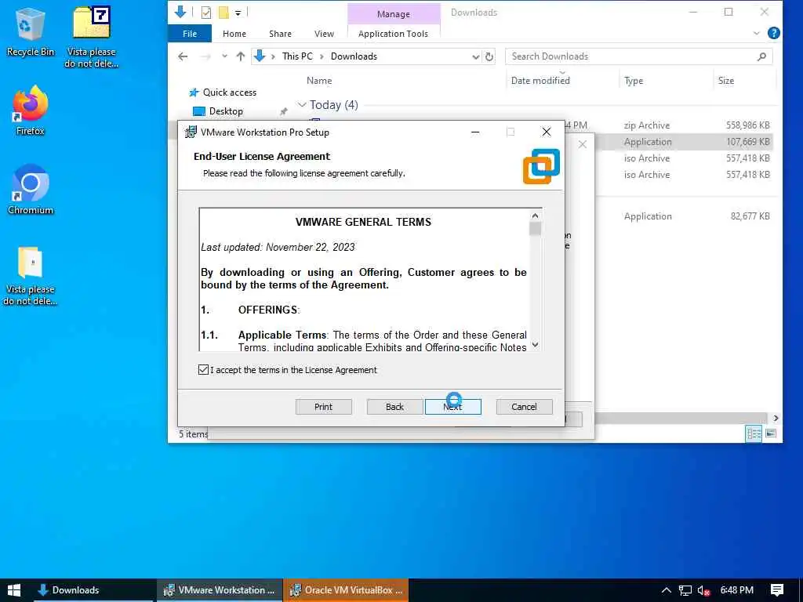The image size is (803, 602).
Task: Sort files by Type column
Action: coord(634,81)
